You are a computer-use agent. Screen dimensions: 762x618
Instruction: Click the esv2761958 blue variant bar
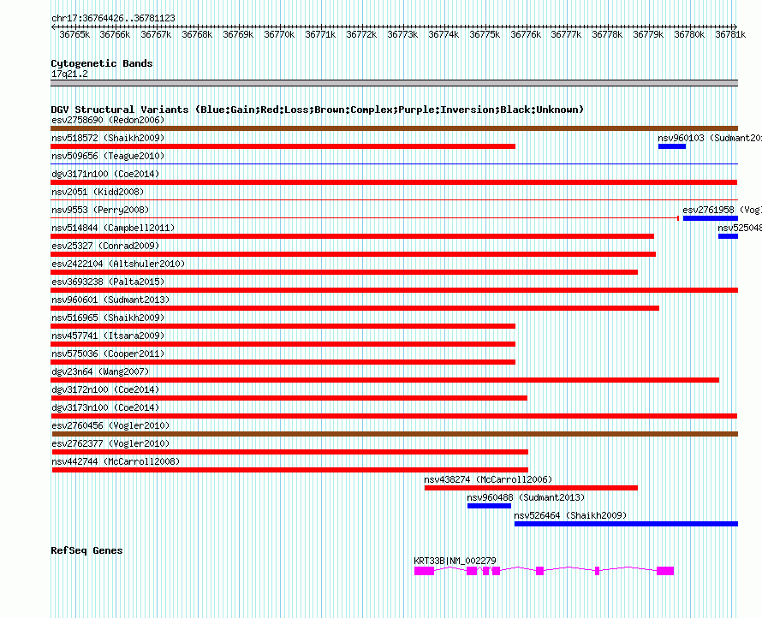[x=709, y=218]
